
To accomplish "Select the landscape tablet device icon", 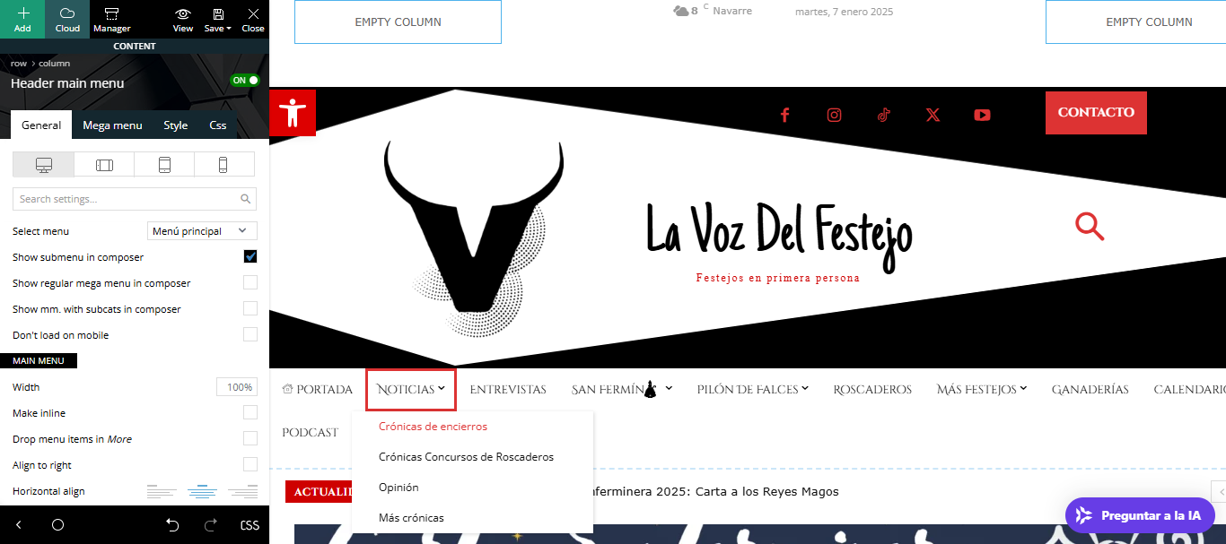I will pos(104,165).
